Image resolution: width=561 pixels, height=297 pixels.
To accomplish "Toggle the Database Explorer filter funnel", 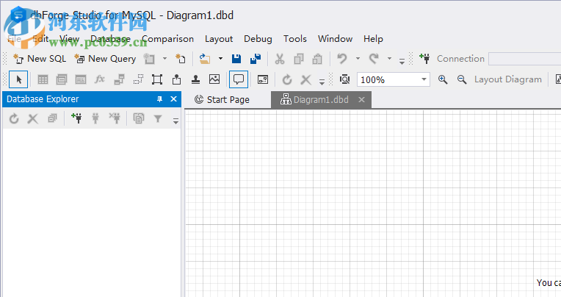I will coord(158,118).
